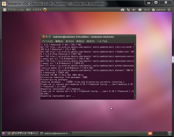
Task: Click the terminal scrollbar down arrow
Action: 135,96
